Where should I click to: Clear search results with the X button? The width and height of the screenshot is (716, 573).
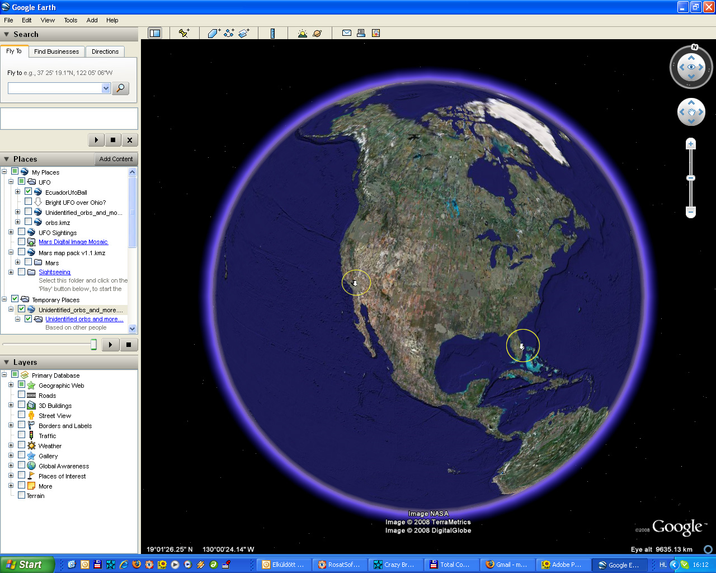tap(130, 140)
